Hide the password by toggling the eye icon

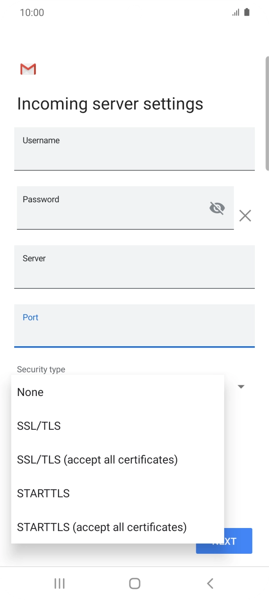pos(217,208)
